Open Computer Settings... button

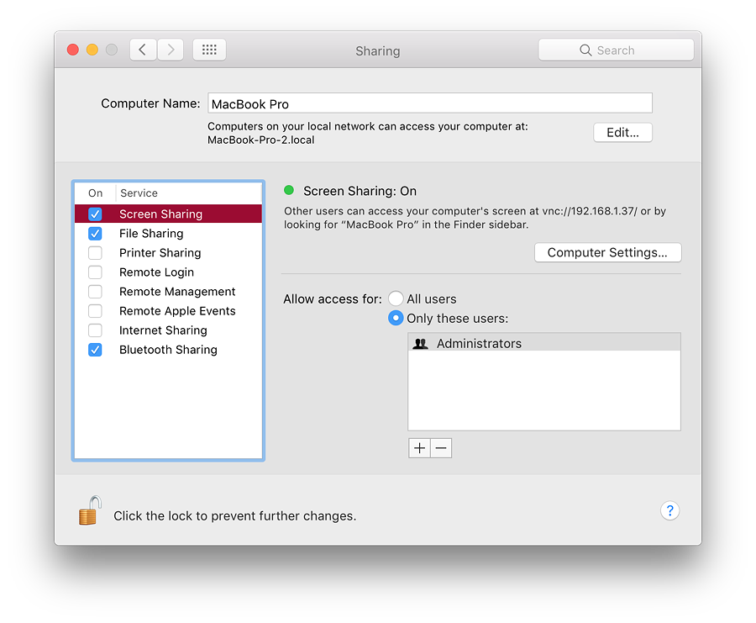click(607, 252)
